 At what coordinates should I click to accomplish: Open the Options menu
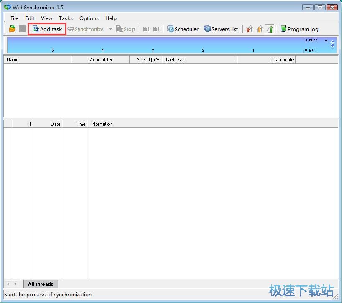pos(89,18)
